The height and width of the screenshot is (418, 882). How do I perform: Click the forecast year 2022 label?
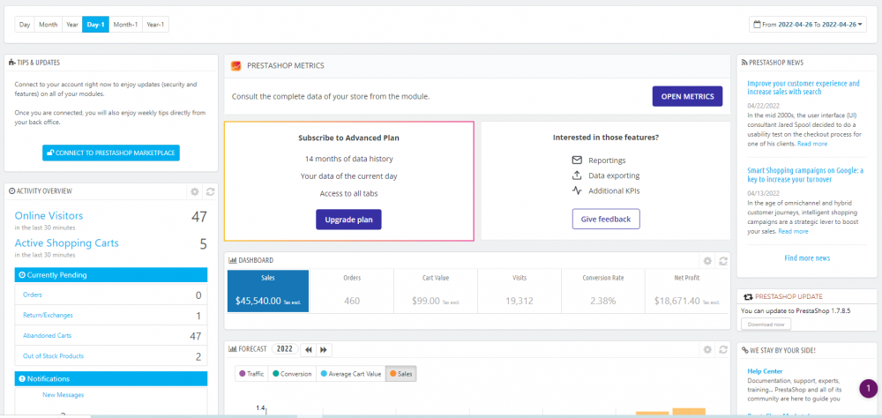[x=285, y=349]
